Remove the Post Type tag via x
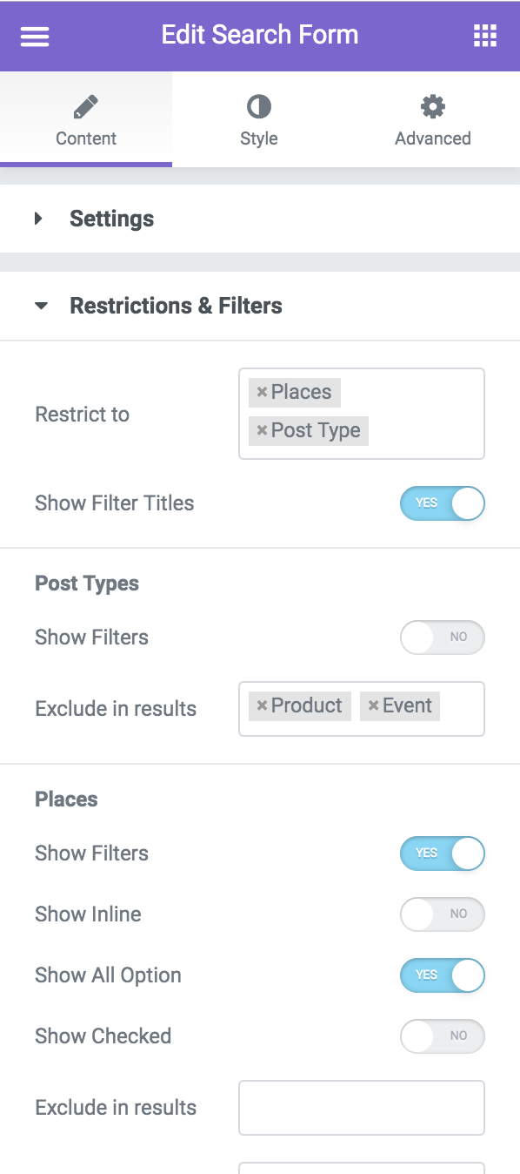 261,431
